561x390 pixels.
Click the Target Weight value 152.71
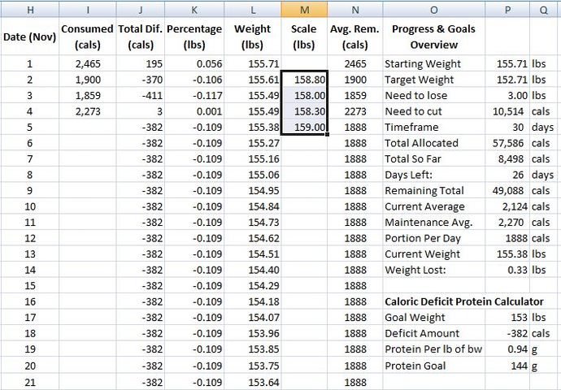pyautogui.click(x=507, y=80)
